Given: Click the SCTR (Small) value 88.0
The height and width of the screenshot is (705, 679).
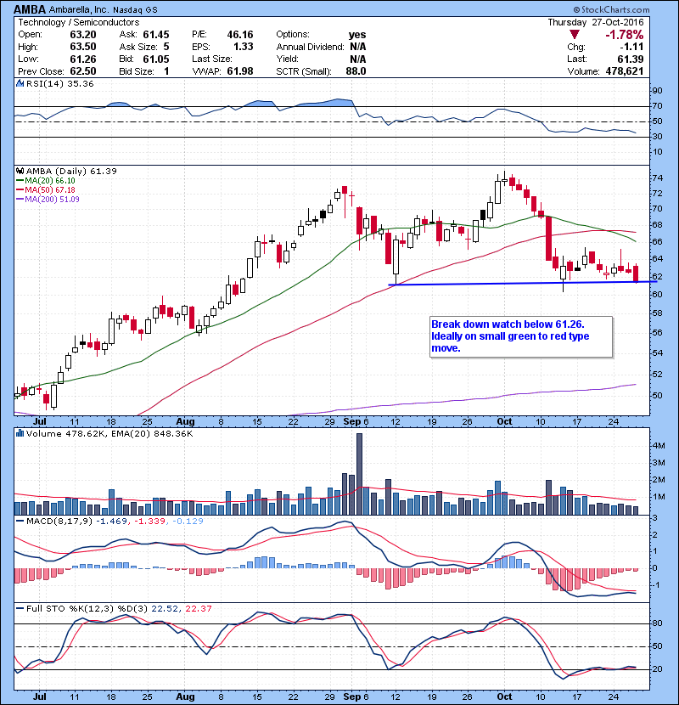Looking at the screenshot, I should (x=356, y=71).
